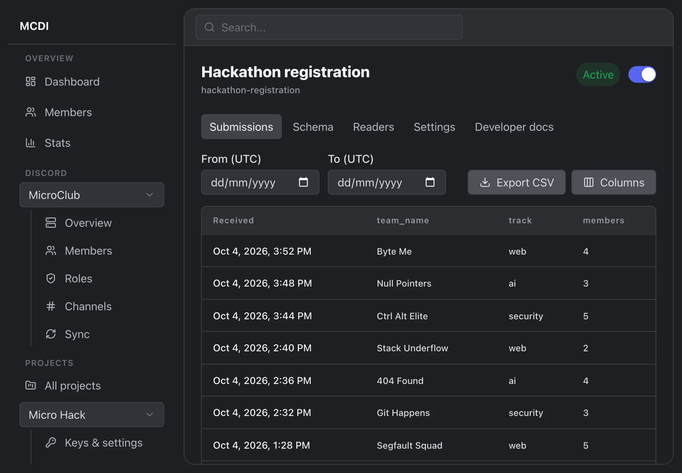Viewport: 682px width, 473px height.
Task: Open the Roles shield icon
Action: [x=51, y=278]
